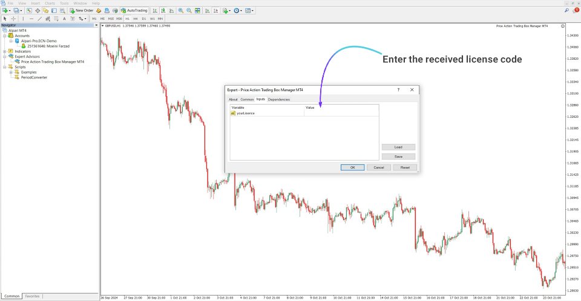
Task: Select the Text Label tool
Action: 73,19
